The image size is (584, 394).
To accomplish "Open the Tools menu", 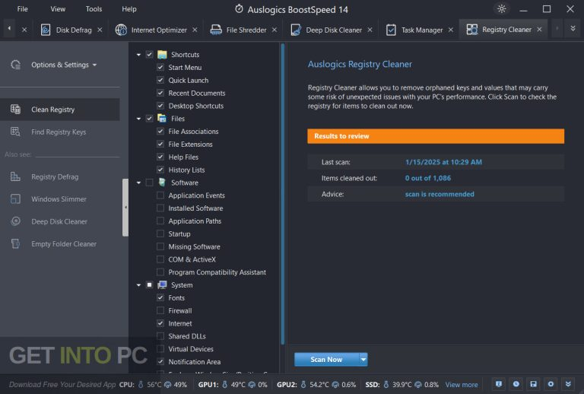I will pyautogui.click(x=94, y=9).
